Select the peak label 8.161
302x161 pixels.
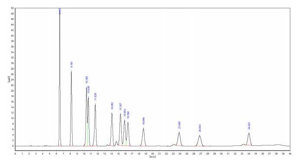pyautogui.click(x=72, y=64)
